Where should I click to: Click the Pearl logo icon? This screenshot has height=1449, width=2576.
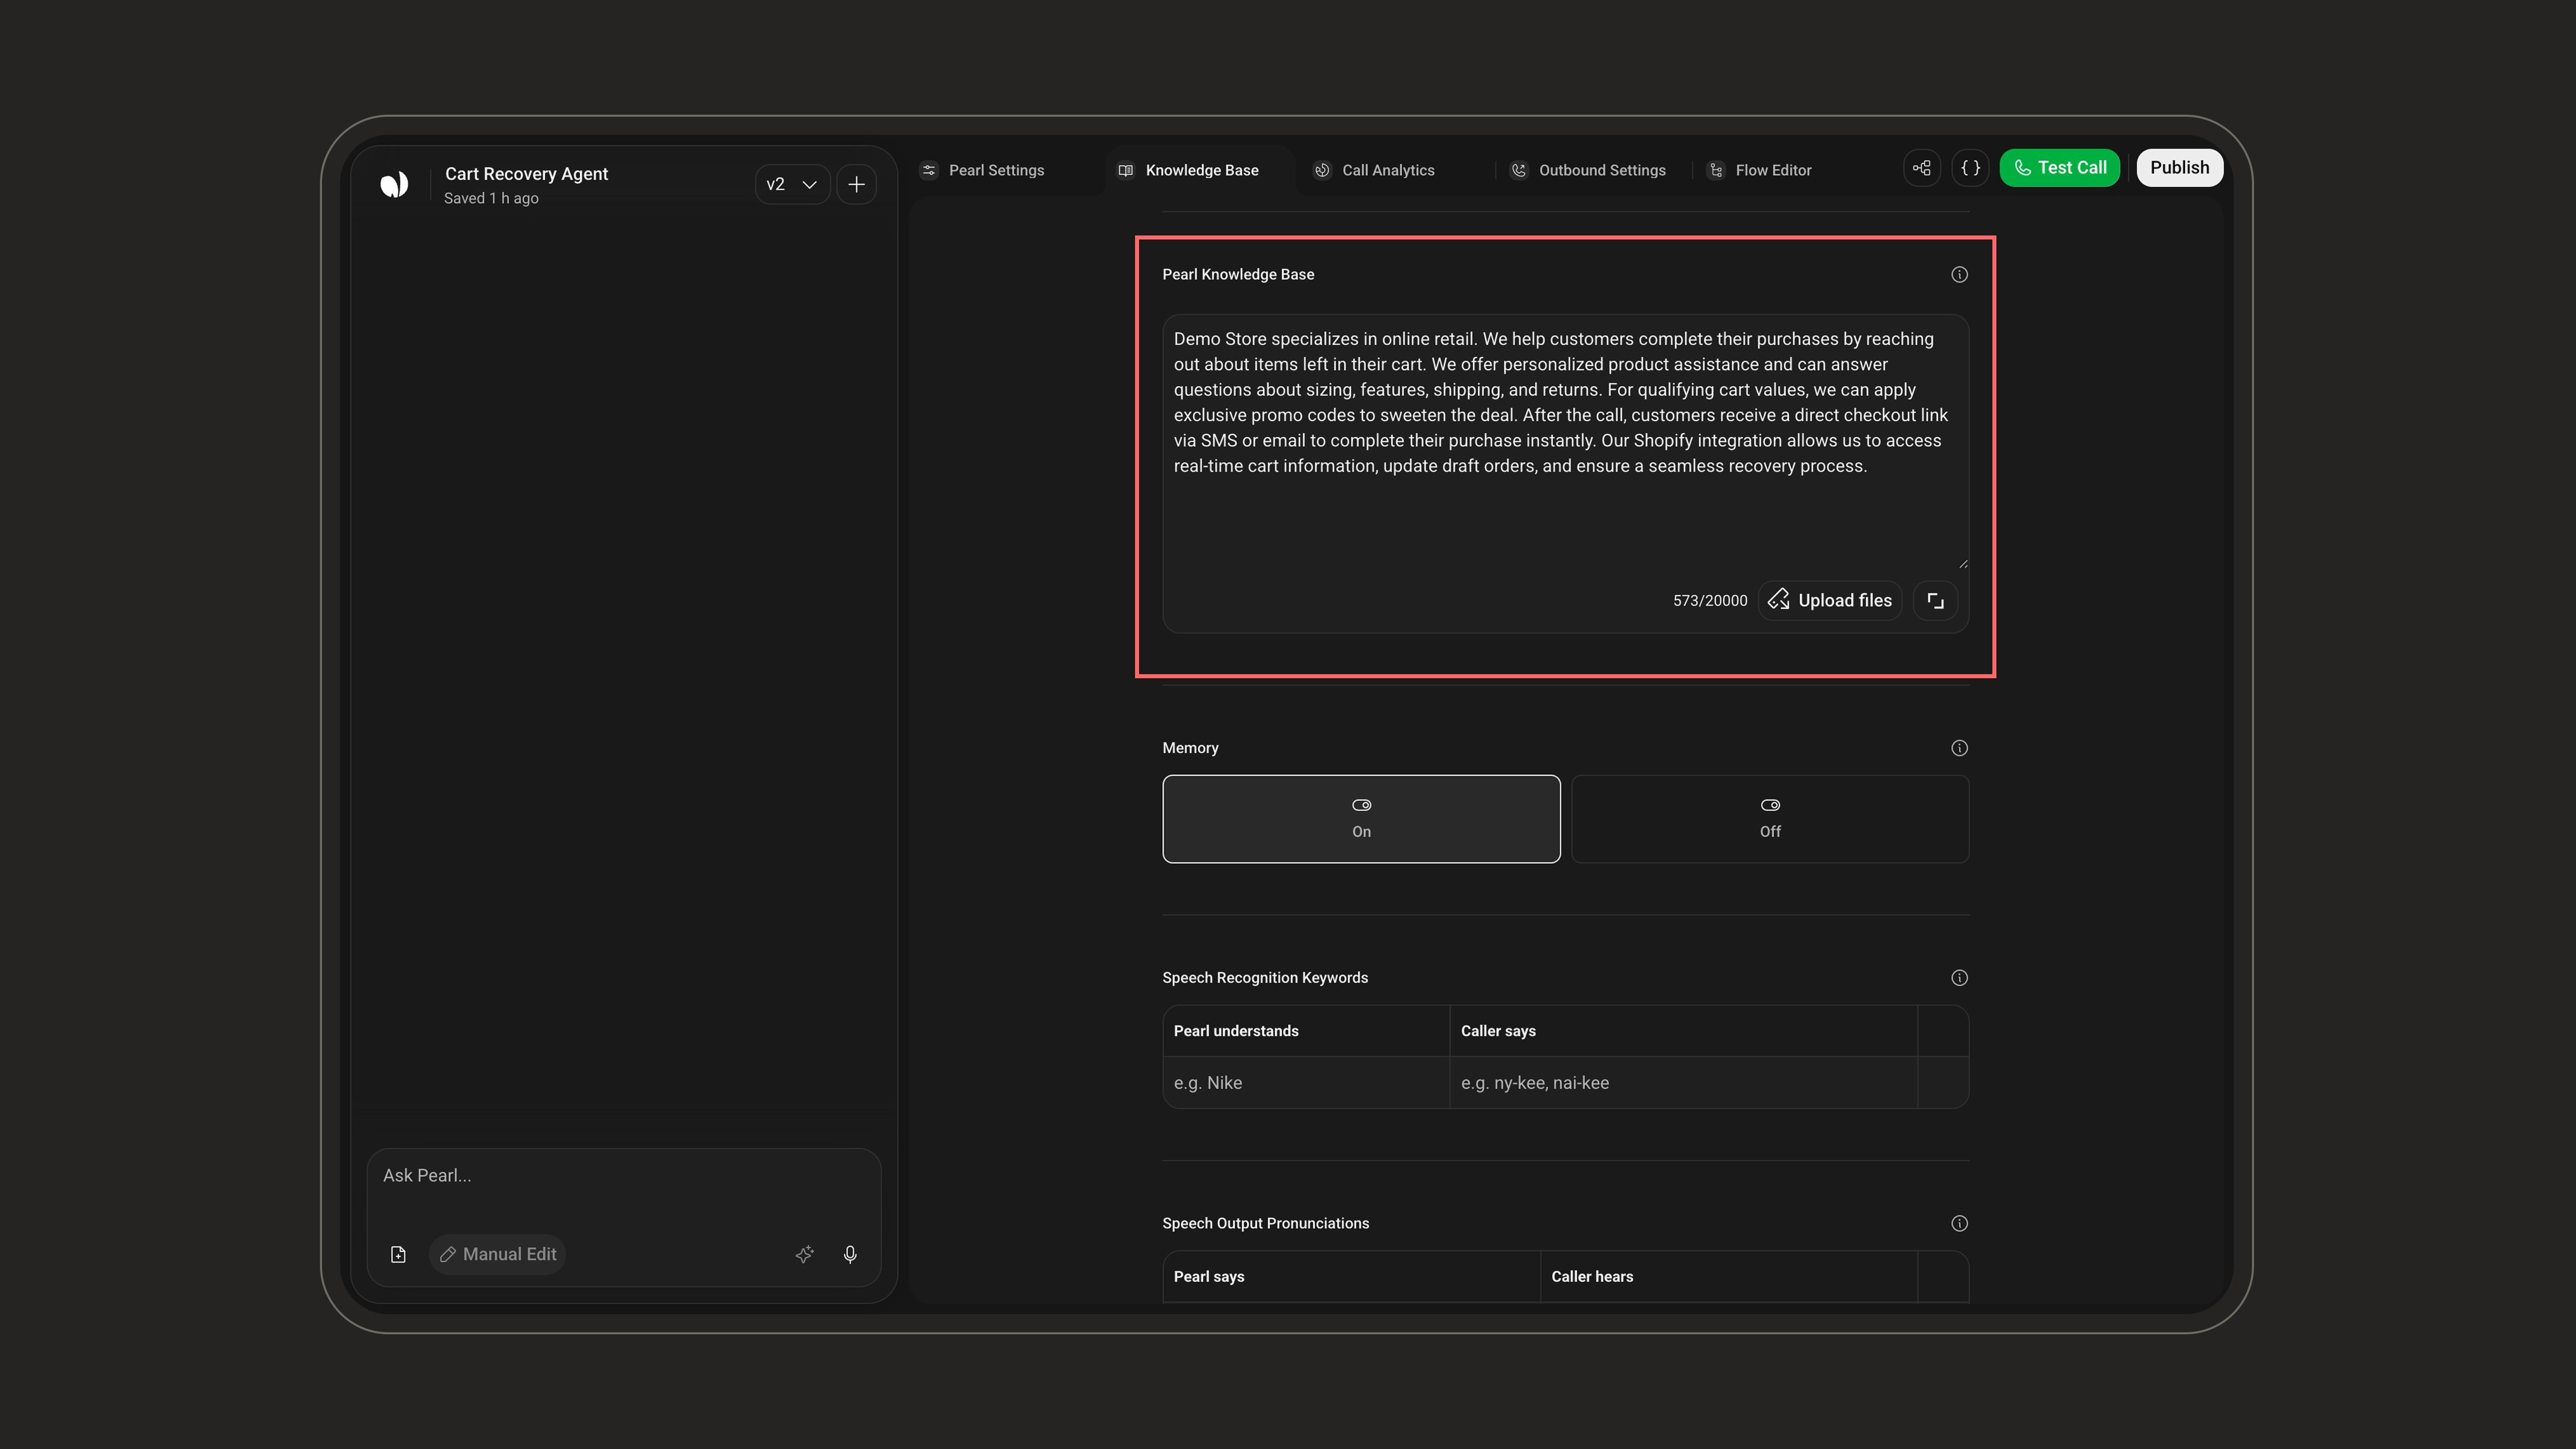coord(394,184)
